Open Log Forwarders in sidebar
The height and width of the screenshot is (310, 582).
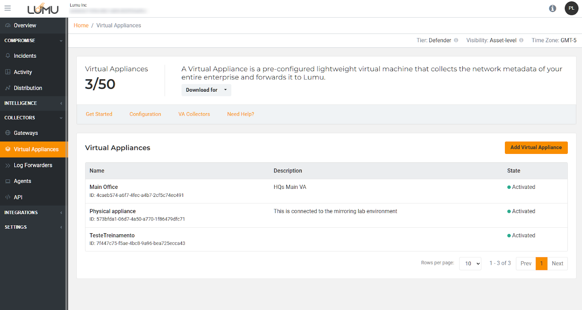tap(33, 165)
